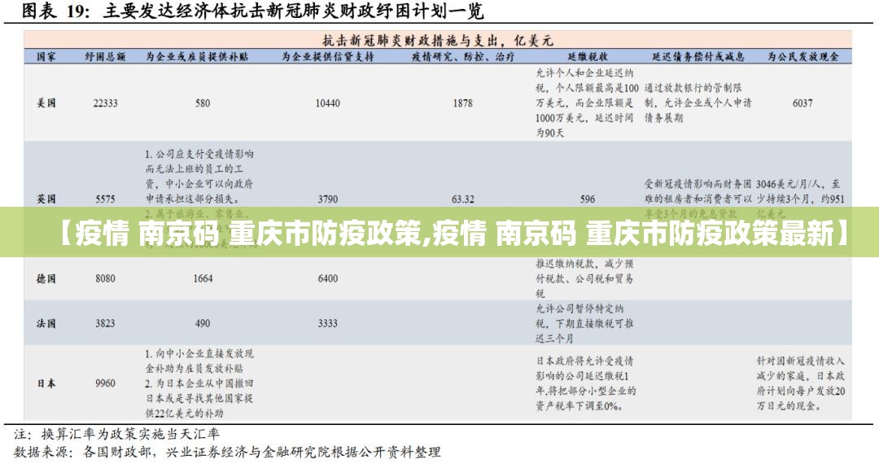This screenshot has height=464, width=879.
Task: Select the 英国 row label
Action: pyautogui.click(x=46, y=199)
